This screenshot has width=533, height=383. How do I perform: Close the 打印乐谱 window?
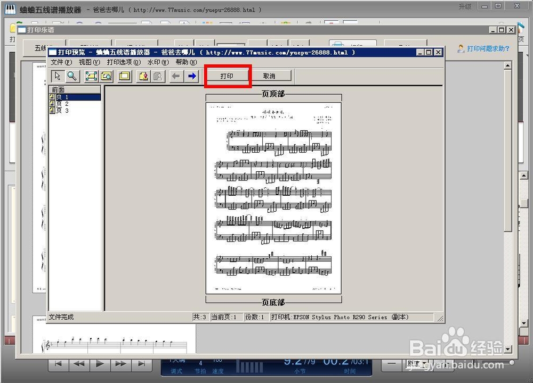511,30
